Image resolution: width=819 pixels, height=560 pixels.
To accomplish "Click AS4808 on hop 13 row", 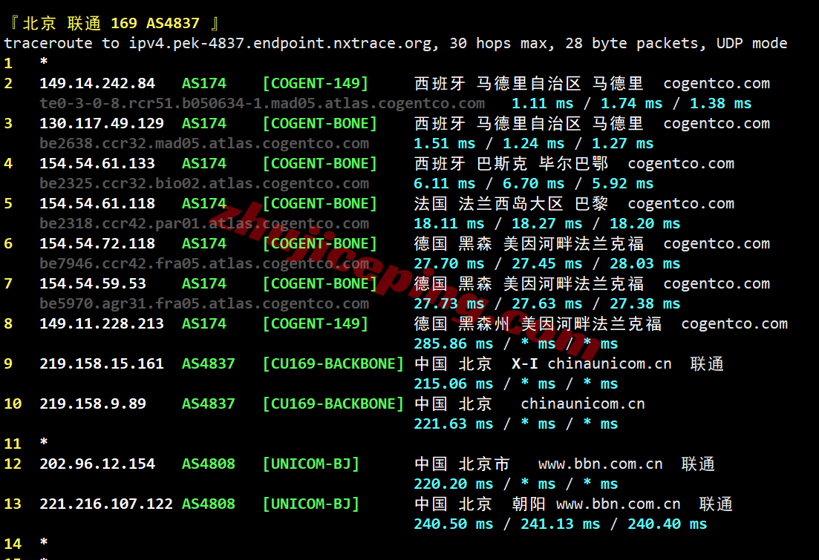I will (x=209, y=504).
